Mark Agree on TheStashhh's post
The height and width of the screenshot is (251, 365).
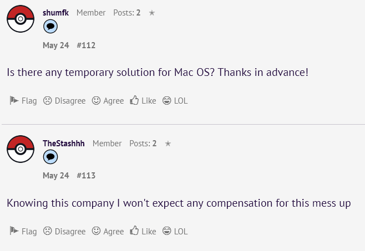[108, 231]
